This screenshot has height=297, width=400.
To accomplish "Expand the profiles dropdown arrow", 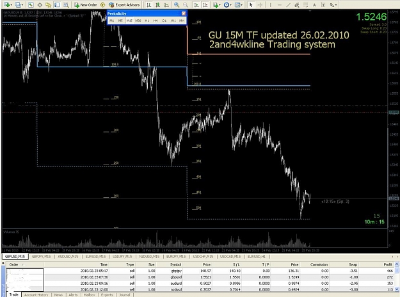I will (x=22, y=5).
